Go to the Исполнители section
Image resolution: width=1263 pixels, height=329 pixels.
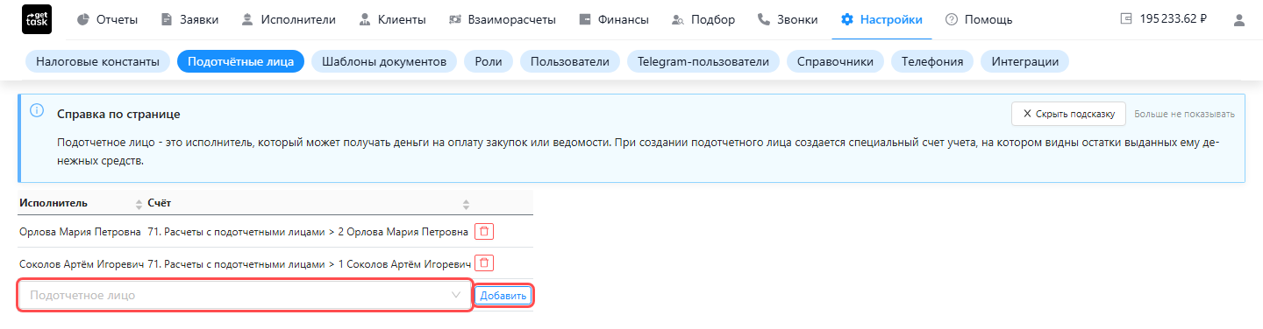288,19
